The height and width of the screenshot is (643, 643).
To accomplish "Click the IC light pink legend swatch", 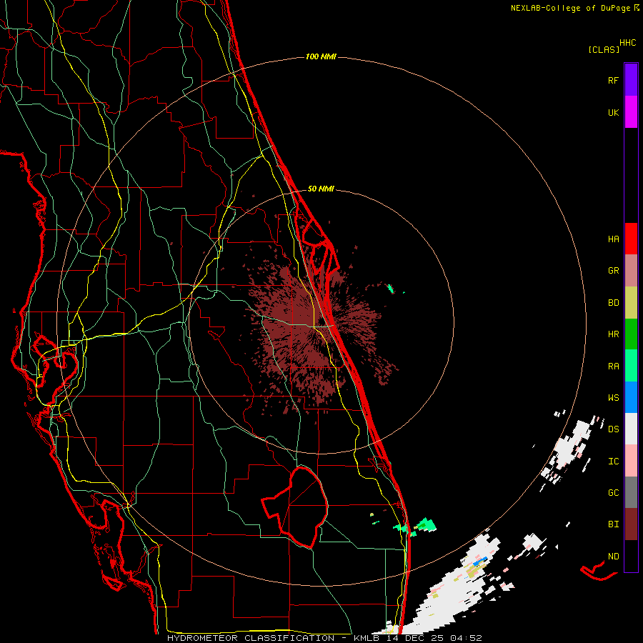I will click(x=631, y=461).
